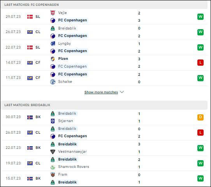Click the Denmark flag on 29.07.23 match
This screenshot has height=187, width=211.
point(30,17)
